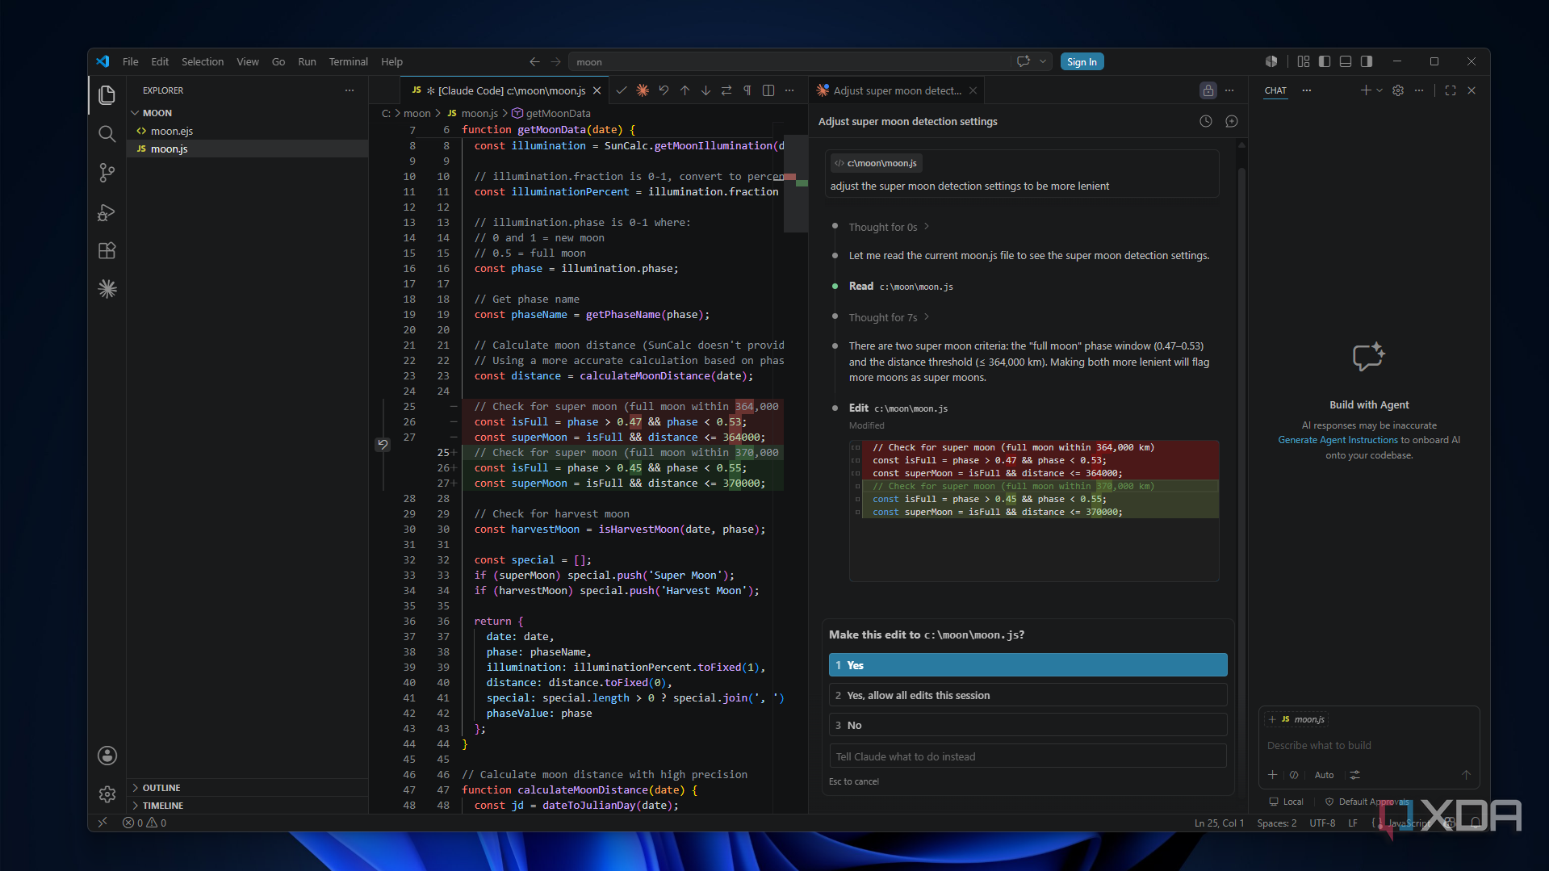This screenshot has width=1549, height=871.
Task: Toggle whitespace display with pilcrow icon
Action: [x=747, y=90]
